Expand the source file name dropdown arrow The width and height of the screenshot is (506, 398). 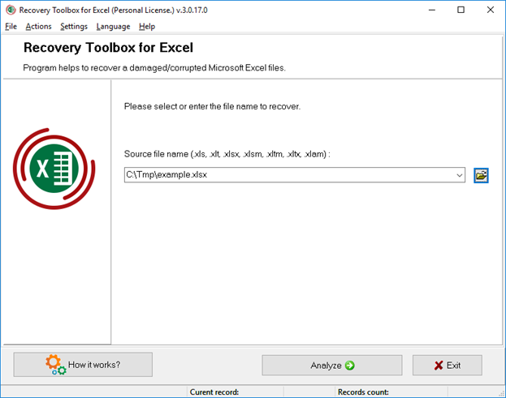(459, 174)
